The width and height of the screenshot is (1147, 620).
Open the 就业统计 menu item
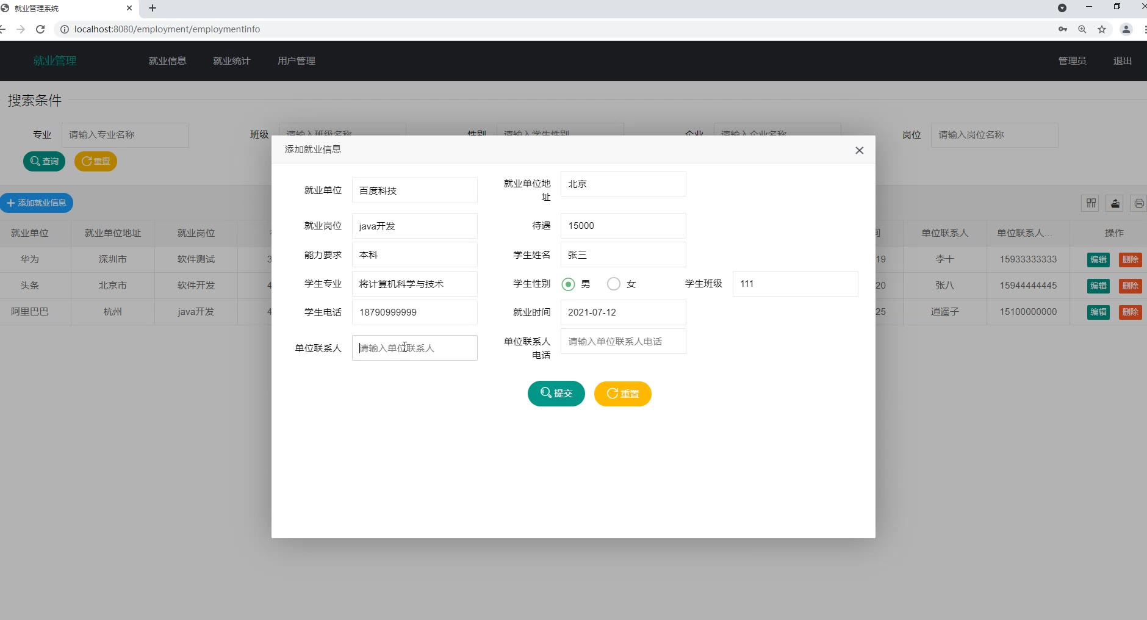231,61
